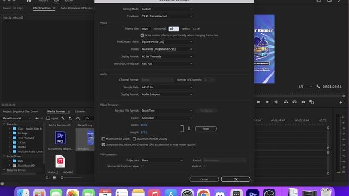
Task: Click the Step Forward one frame icon
Action: click(267, 102)
